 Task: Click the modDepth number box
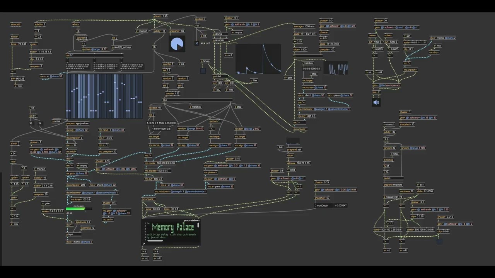324,205
